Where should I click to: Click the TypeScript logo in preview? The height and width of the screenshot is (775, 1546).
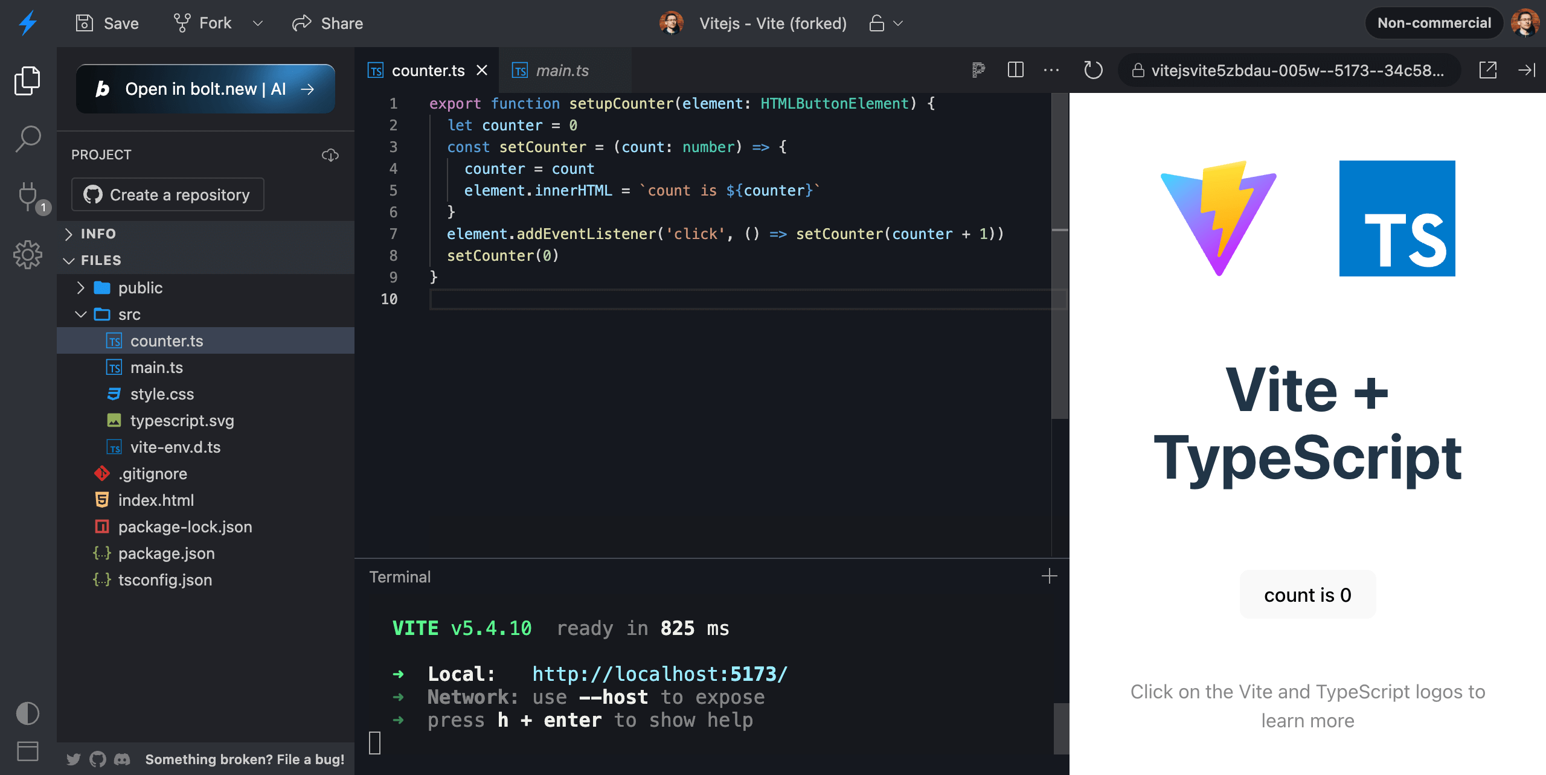point(1397,218)
